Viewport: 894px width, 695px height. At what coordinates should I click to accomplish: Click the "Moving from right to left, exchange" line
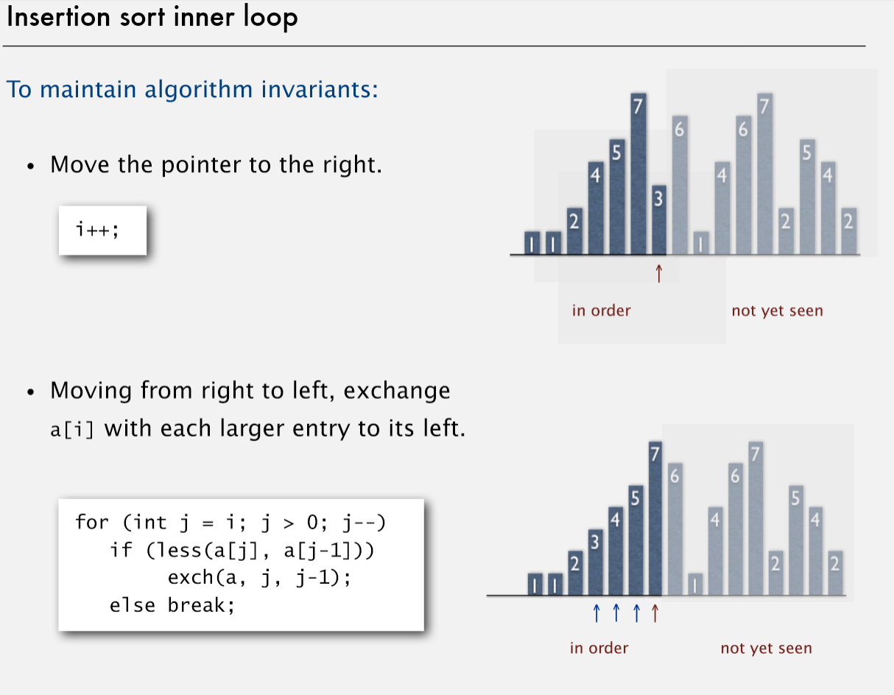[x=250, y=390]
